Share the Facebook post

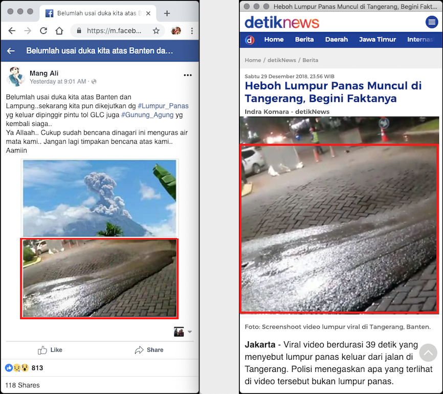(149, 350)
